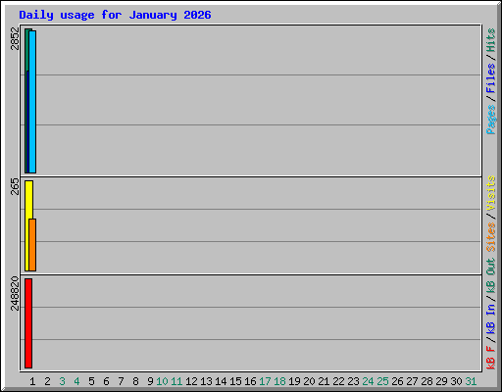Click day 28 on the x-axis
Screen dimensions: 502x392
tap(427, 381)
